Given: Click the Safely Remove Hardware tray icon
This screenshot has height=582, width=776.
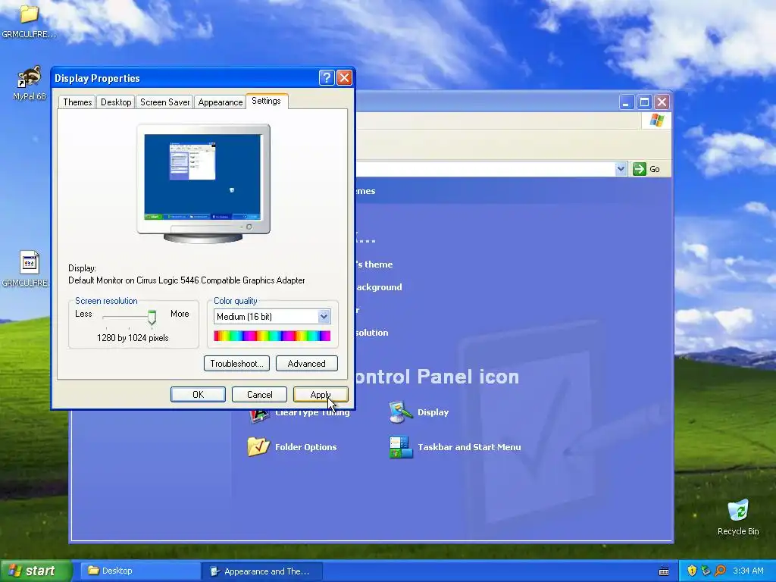Looking at the screenshot, I should point(706,571).
